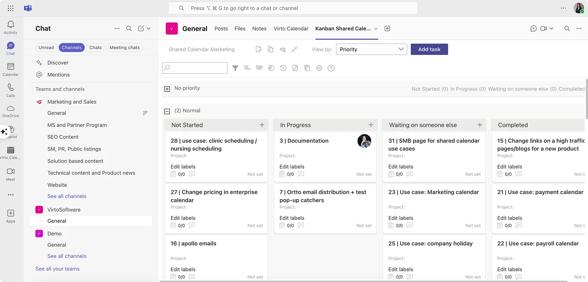Image resolution: width=588 pixels, height=282 pixels.
Task: Click inside the task search field
Action: tap(194, 68)
